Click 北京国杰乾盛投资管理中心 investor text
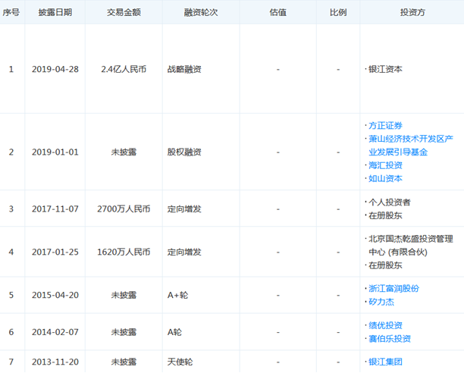This screenshot has width=464, height=373. coord(411,246)
